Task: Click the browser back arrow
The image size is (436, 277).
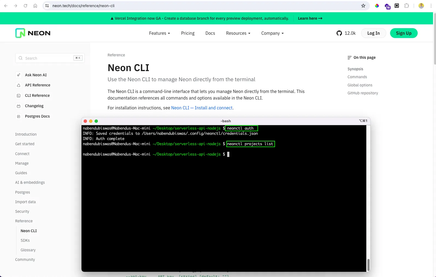Action: click(x=6, y=6)
